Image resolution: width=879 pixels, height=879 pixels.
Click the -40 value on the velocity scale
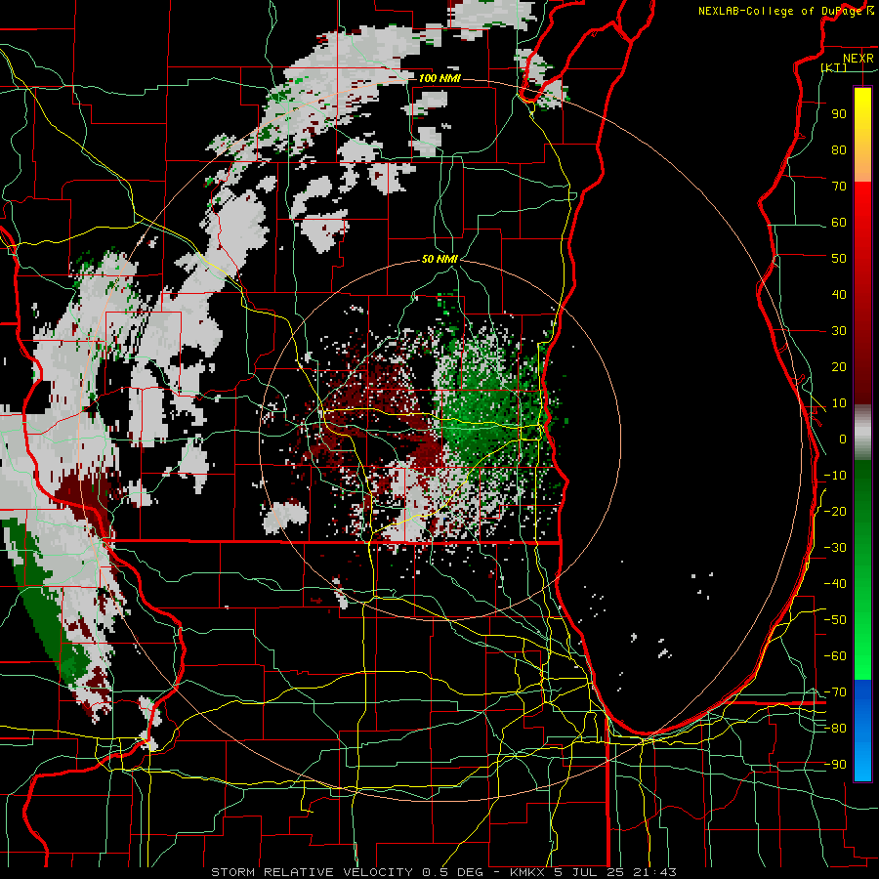(x=835, y=584)
